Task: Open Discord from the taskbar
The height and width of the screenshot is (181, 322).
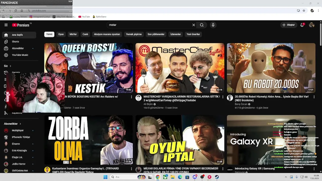Action: click(x=195, y=177)
